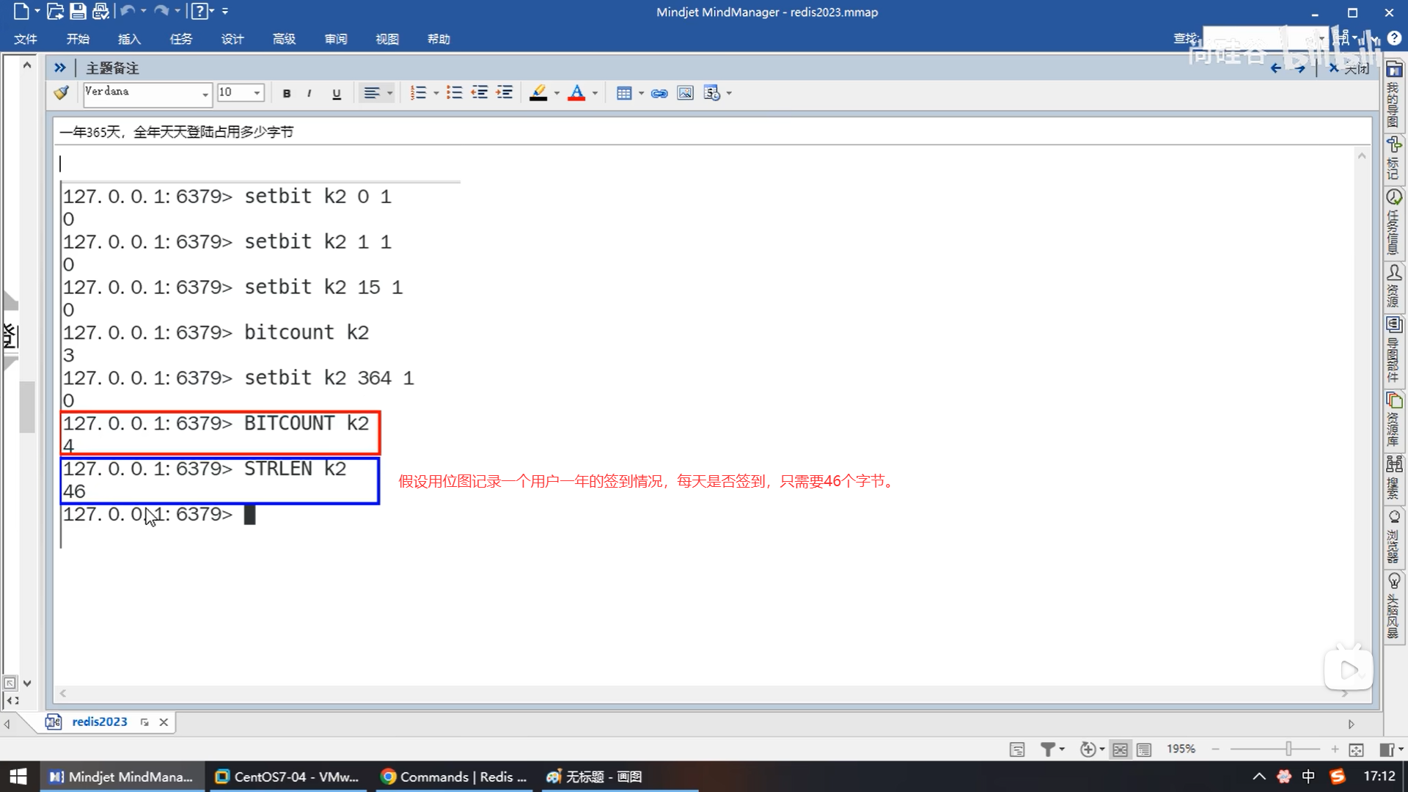
Task: Toggle bold formatting
Action: (x=287, y=93)
